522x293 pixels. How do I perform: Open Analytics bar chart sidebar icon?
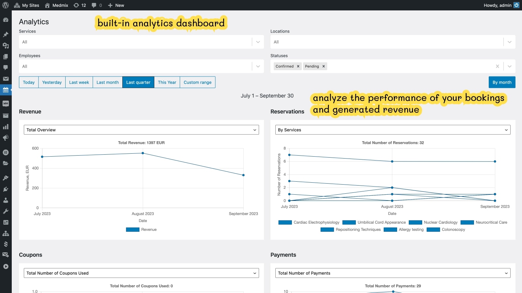[x=6, y=127]
